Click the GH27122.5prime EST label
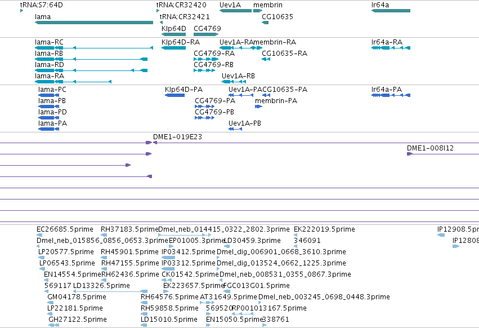Viewport: 479px width, 328px height. tap(78, 320)
